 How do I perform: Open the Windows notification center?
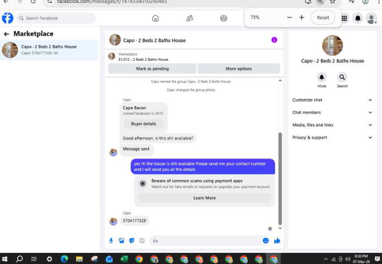point(378,259)
